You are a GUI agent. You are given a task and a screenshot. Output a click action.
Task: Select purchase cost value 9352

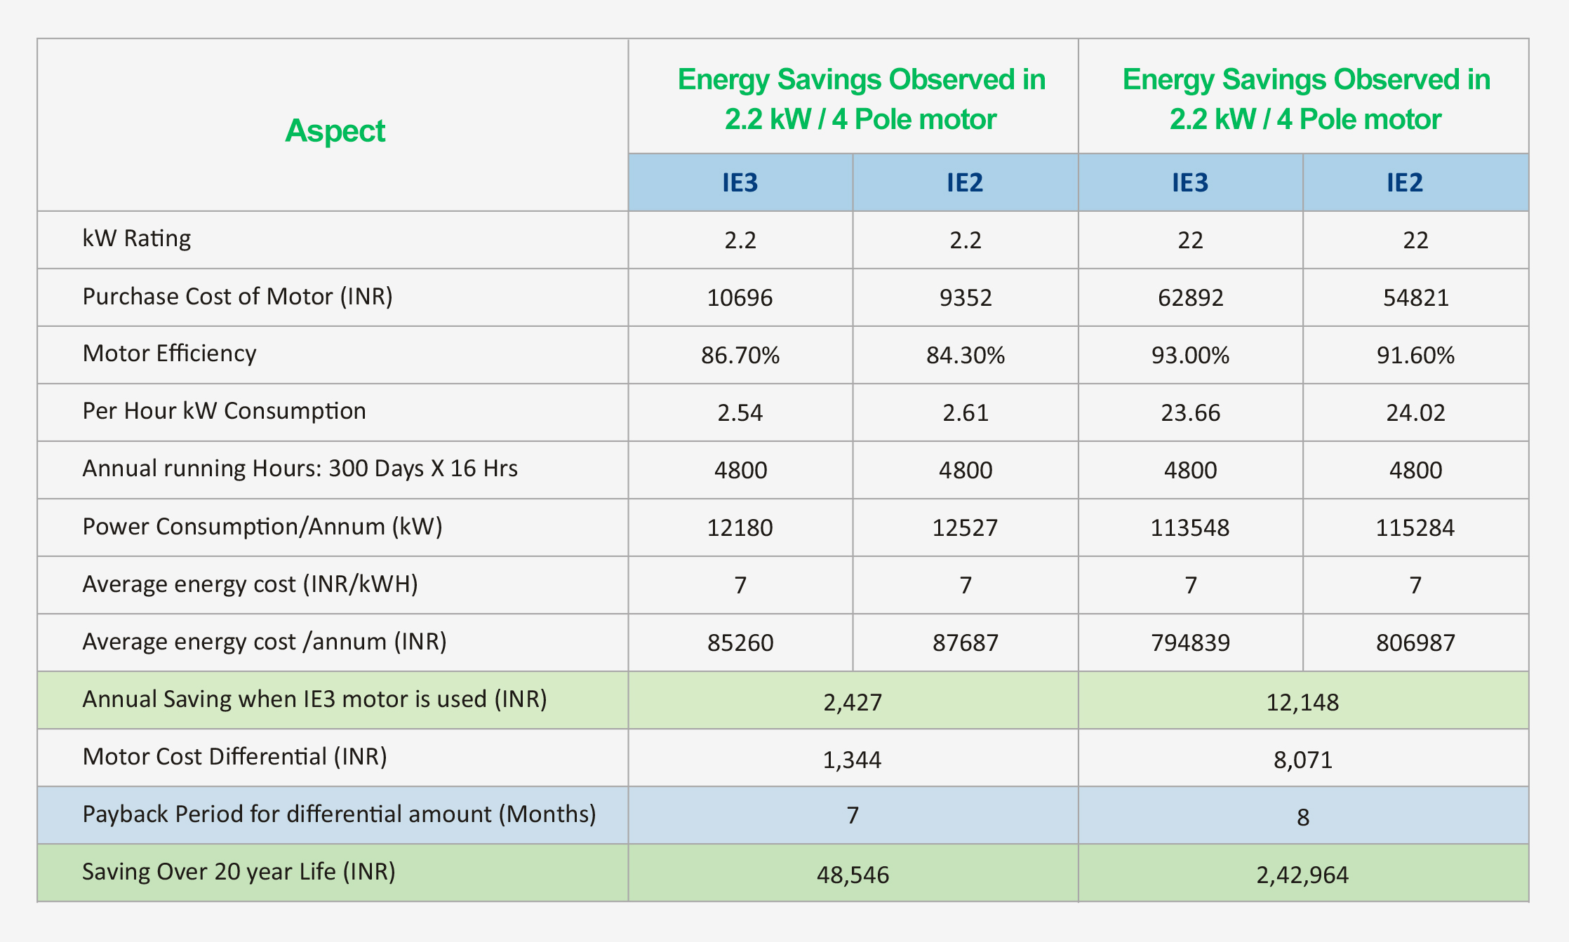click(x=966, y=298)
